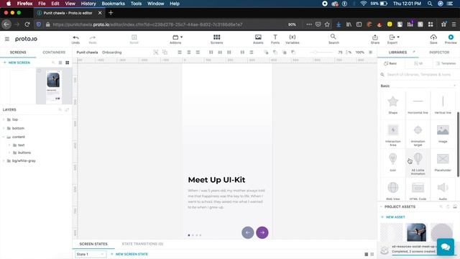460x259 pixels.
Task: Click the libraries panel vertical scrollbar
Action: (x=458, y=144)
